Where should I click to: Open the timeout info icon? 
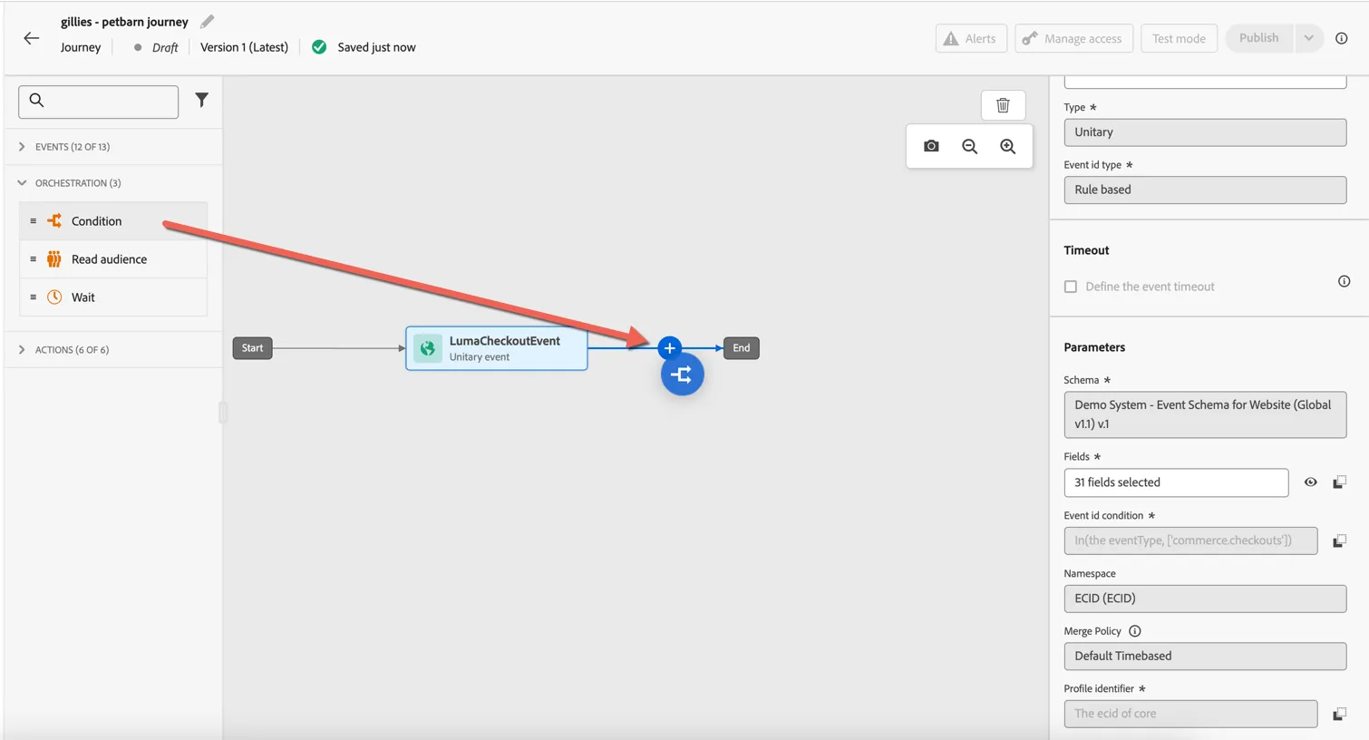pos(1344,281)
